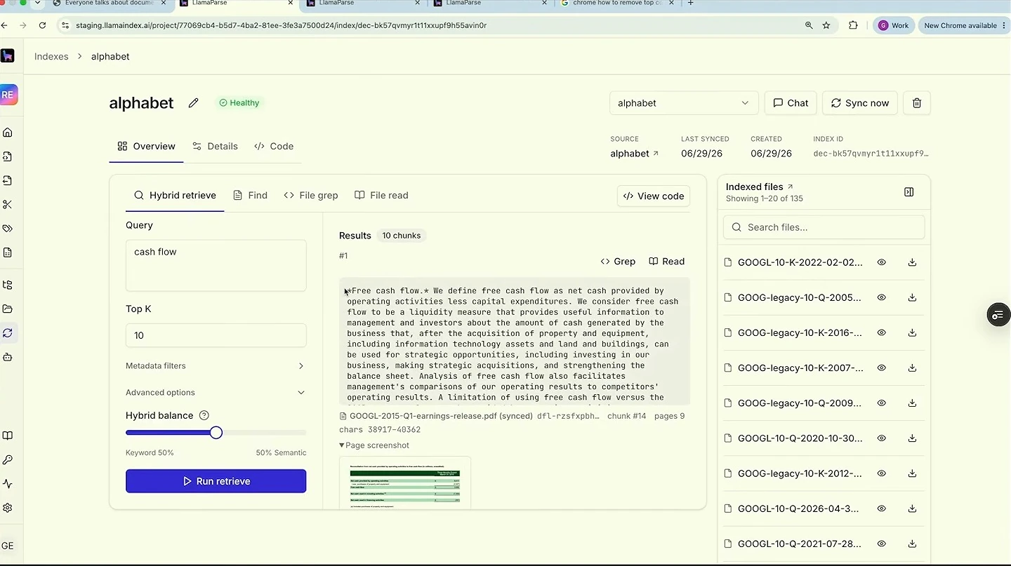Reload the page in Chrome

point(42,25)
